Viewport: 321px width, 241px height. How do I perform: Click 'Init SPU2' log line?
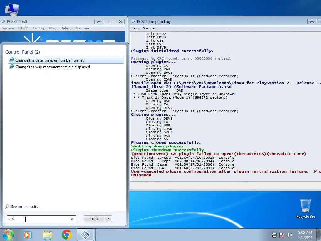(156, 34)
